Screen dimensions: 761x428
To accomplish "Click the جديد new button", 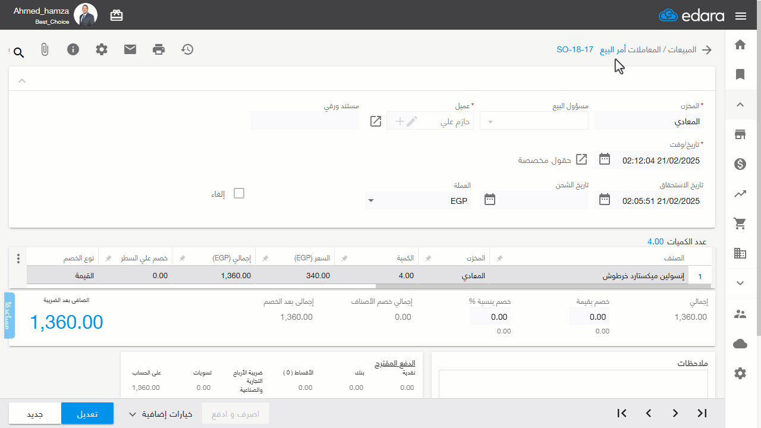I will pyautogui.click(x=35, y=414).
